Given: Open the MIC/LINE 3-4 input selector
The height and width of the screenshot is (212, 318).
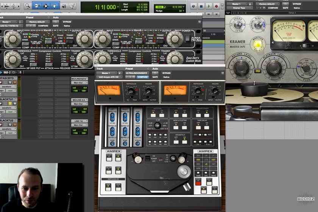Looking at the screenshot, I should point(79,100).
